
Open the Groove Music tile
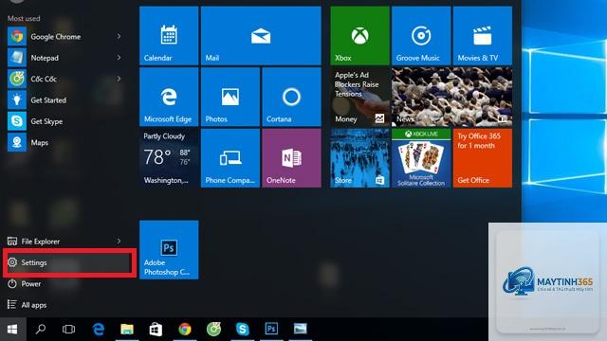point(421,36)
